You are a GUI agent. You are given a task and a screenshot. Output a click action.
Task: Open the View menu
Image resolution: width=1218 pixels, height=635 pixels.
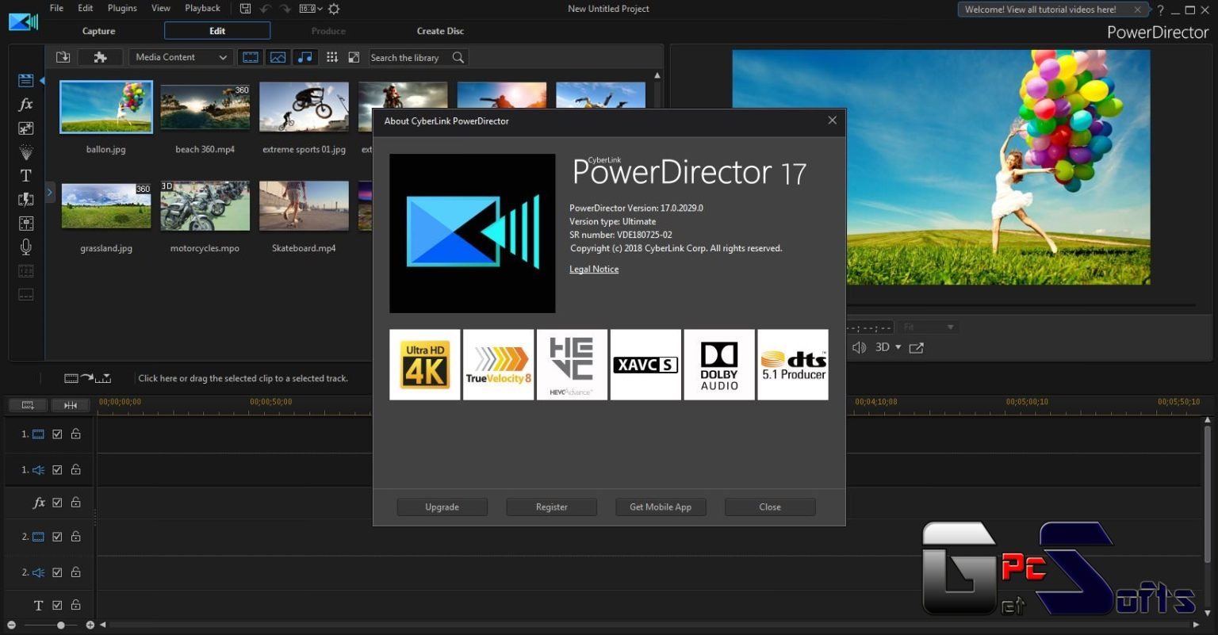161,8
